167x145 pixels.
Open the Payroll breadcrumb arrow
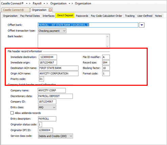tap(44, 3)
